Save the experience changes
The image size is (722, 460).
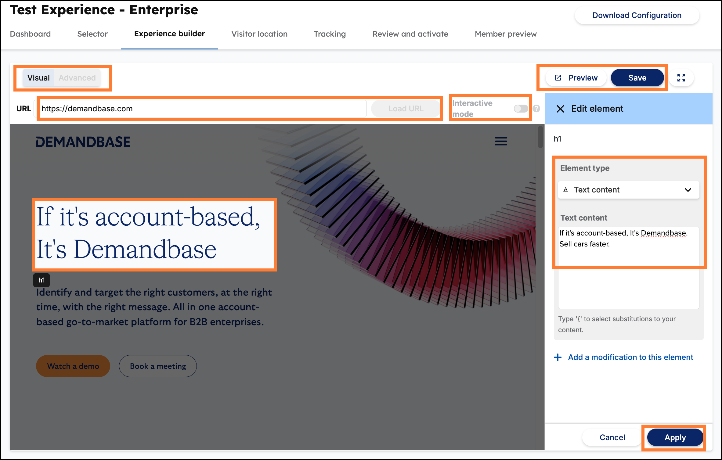pos(637,77)
